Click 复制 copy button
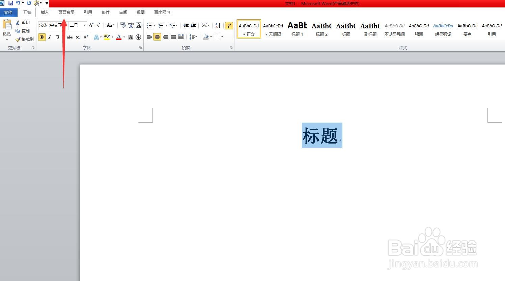 point(23,31)
